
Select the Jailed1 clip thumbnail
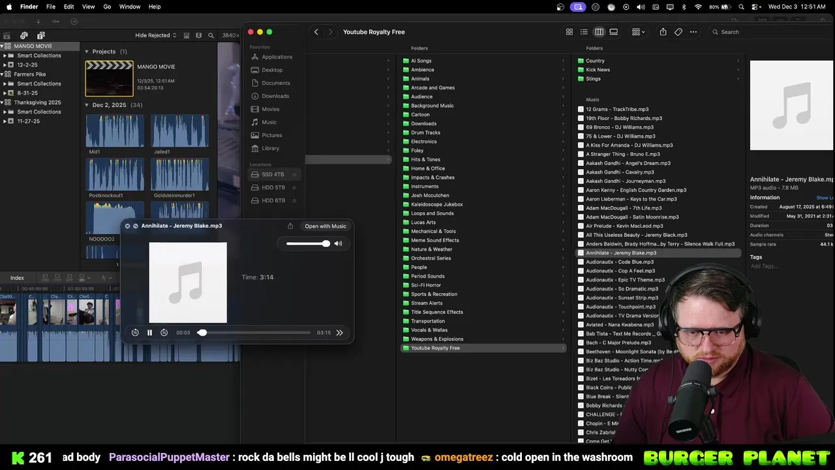tap(180, 131)
